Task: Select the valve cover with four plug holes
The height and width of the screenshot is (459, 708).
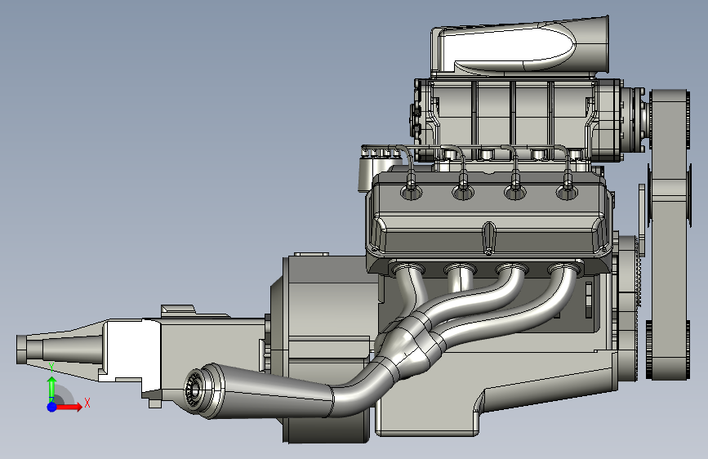Action: tap(488, 215)
